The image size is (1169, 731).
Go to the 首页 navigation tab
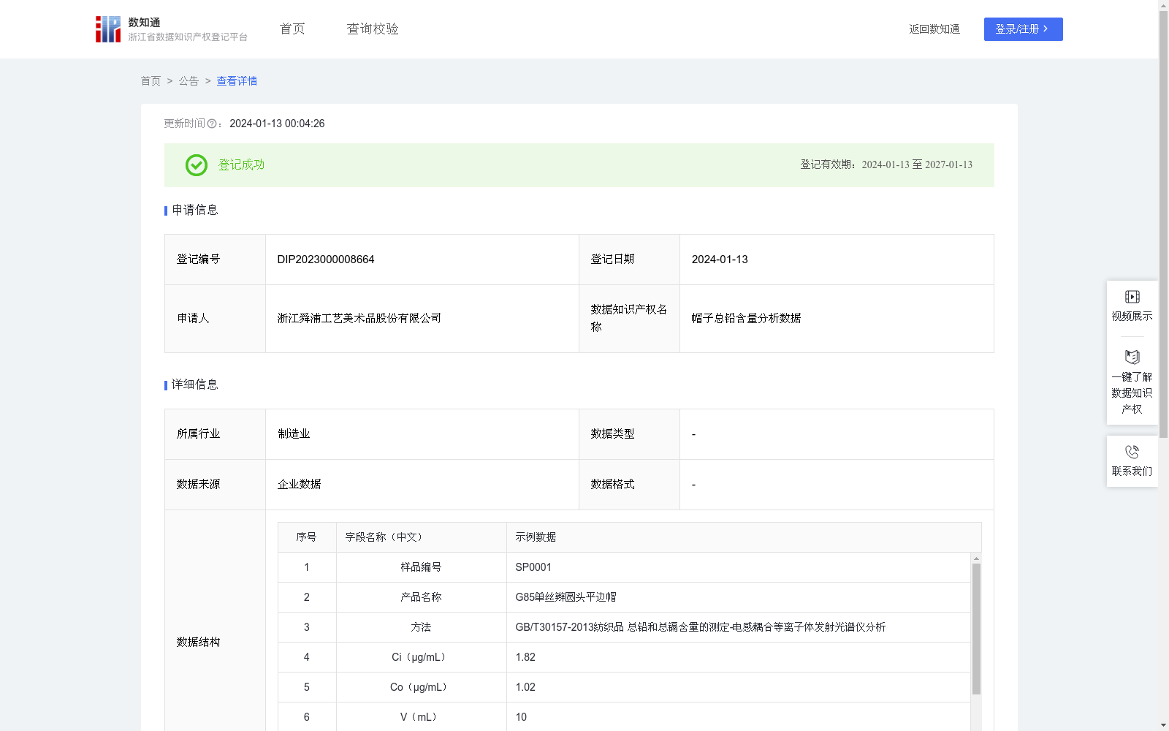click(292, 29)
